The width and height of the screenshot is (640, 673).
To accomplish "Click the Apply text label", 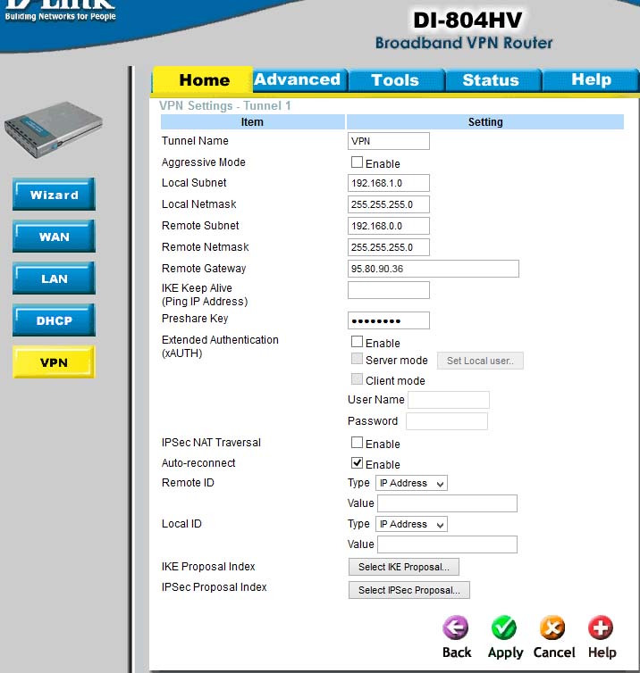I will click(x=505, y=652).
